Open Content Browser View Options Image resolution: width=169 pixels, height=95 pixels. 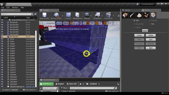click(x=112, y=91)
